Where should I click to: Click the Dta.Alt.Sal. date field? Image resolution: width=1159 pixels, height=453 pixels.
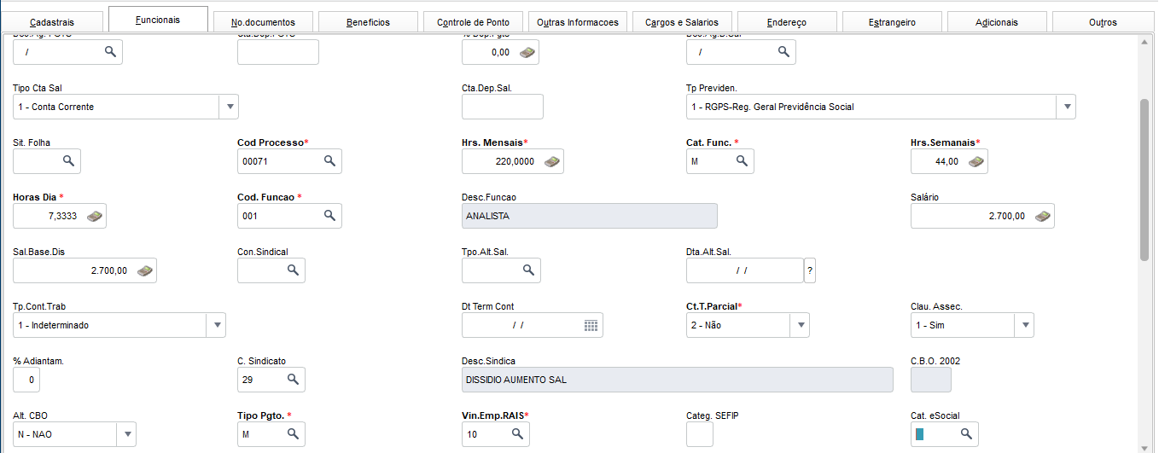(x=745, y=270)
